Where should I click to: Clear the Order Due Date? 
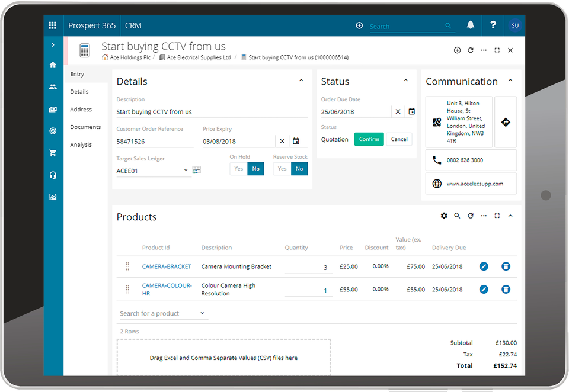(398, 111)
